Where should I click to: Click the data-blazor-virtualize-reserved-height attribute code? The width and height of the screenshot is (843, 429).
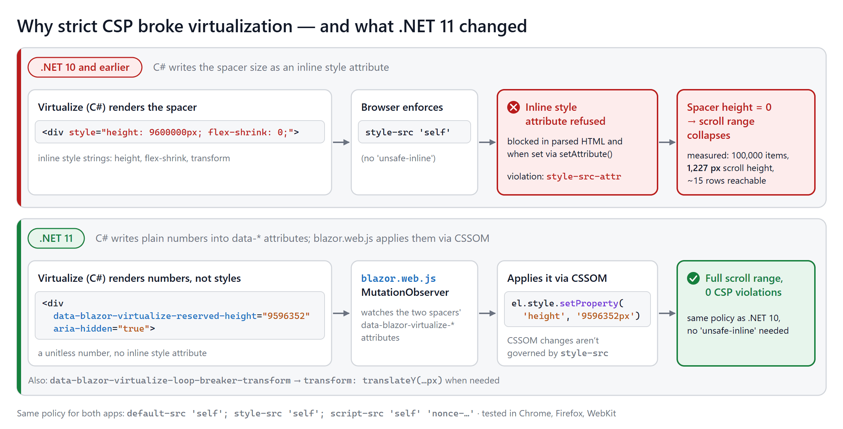point(182,316)
